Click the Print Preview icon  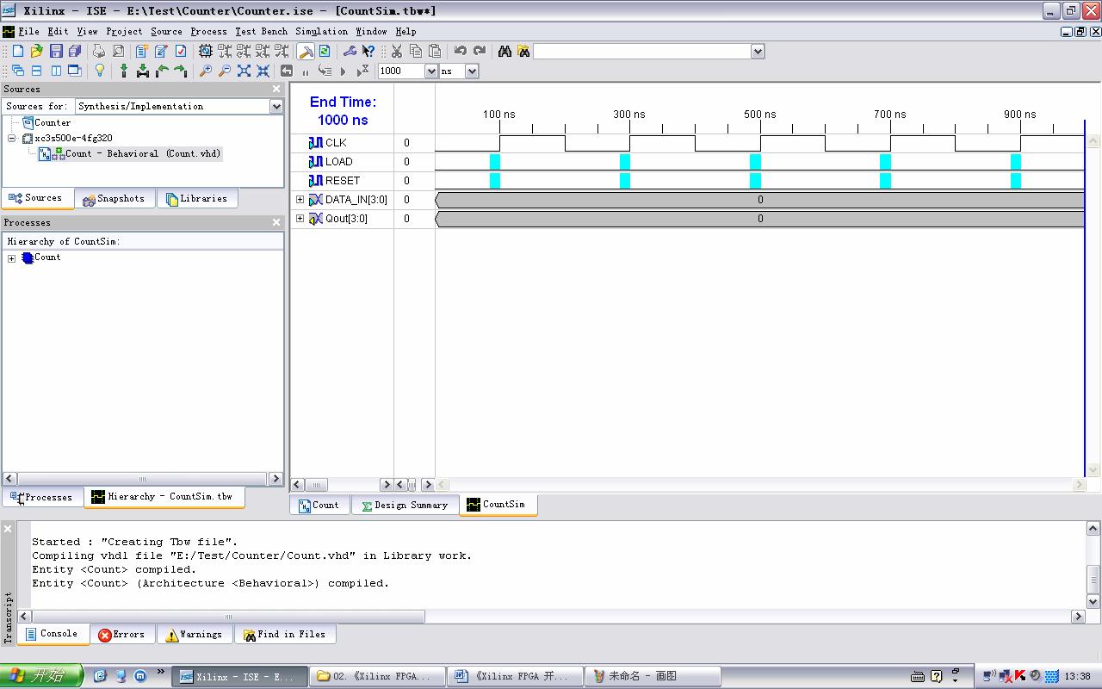pyautogui.click(x=118, y=51)
